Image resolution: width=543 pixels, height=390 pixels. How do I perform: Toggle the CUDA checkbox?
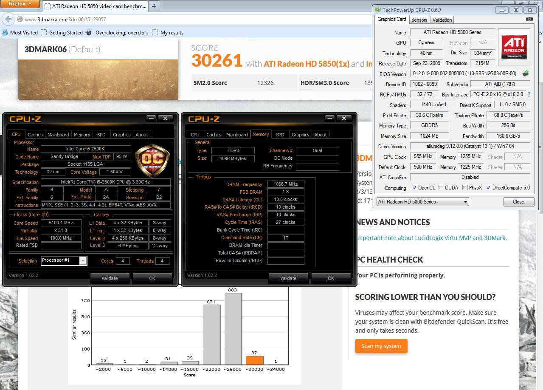point(442,188)
